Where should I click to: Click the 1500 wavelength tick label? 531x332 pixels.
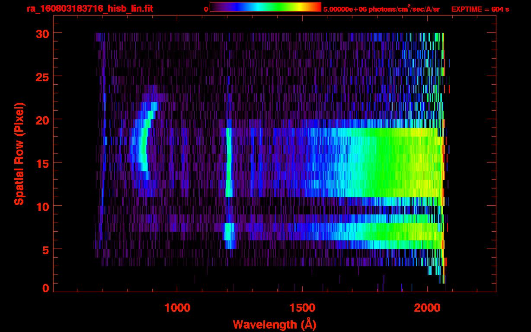pyautogui.click(x=302, y=307)
